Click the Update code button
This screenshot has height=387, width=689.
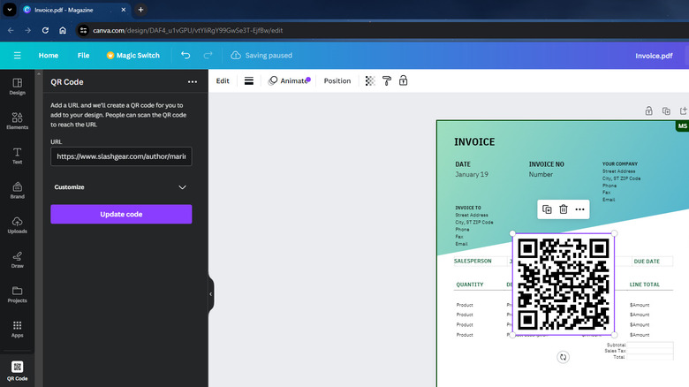coord(121,214)
